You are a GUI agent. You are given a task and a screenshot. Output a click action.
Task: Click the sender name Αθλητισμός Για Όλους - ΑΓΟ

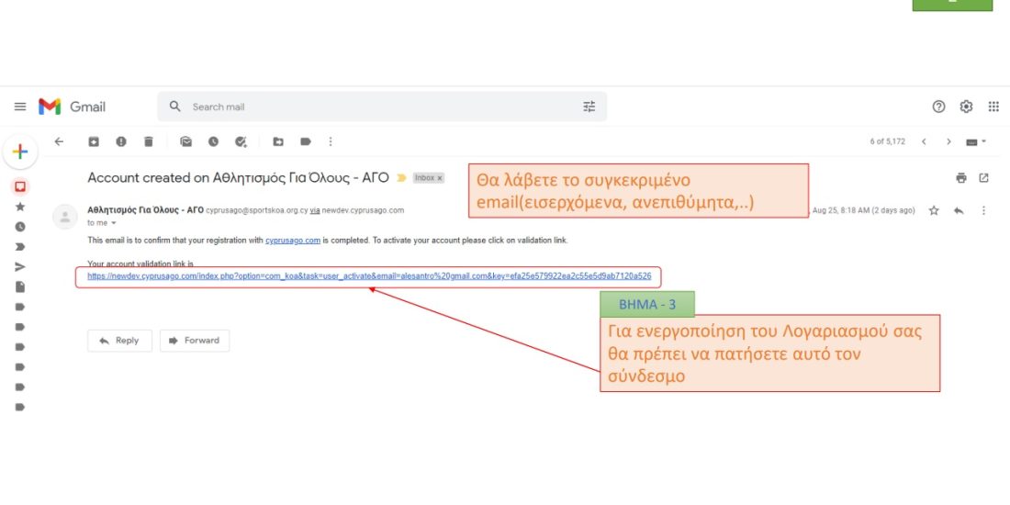[x=146, y=210]
